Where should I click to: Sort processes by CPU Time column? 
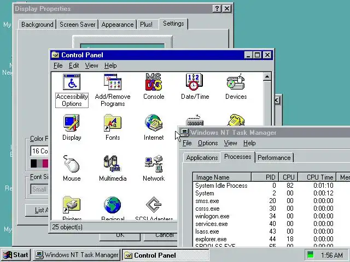[x=317, y=177]
